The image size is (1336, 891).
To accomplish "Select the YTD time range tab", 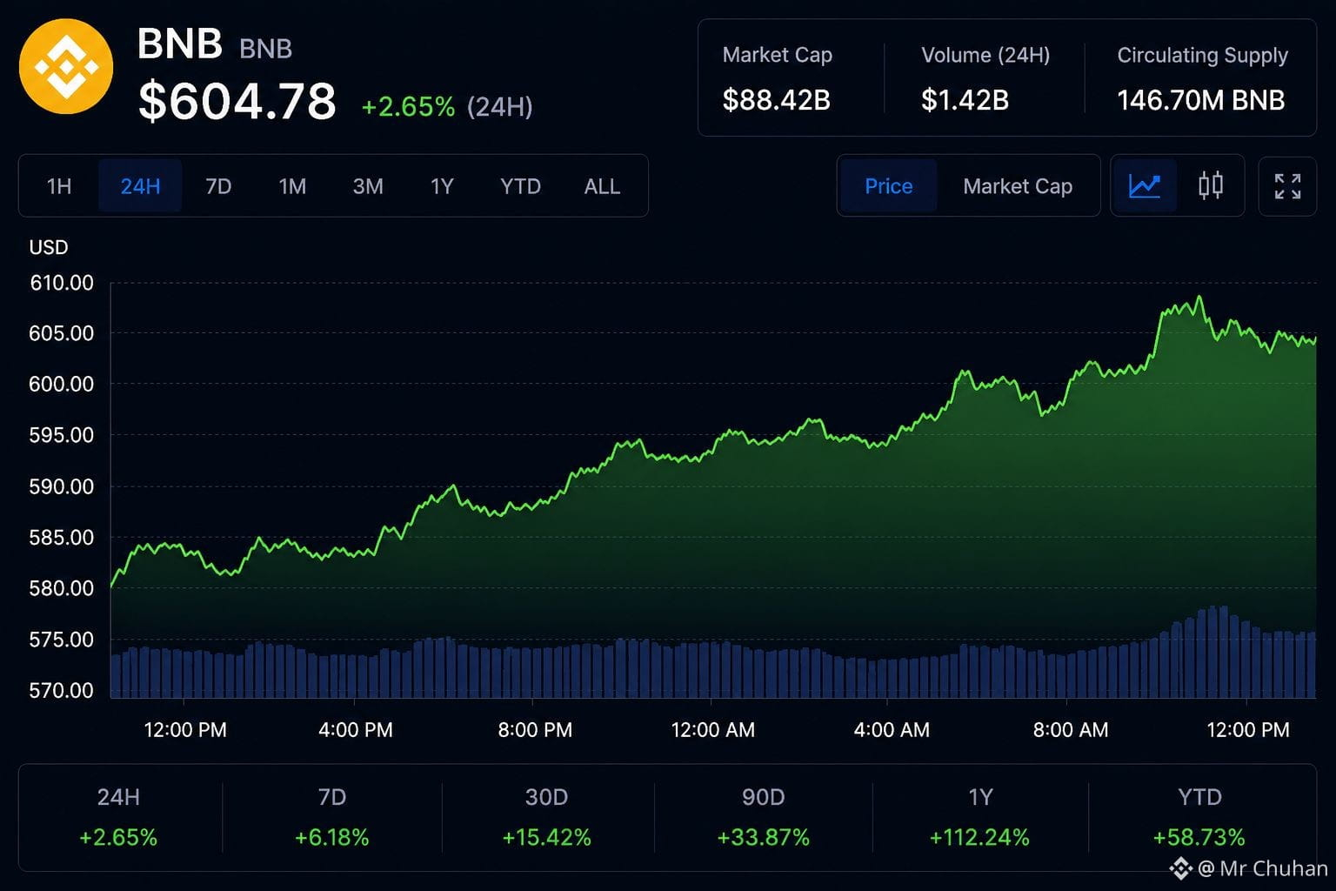I will coord(520,186).
